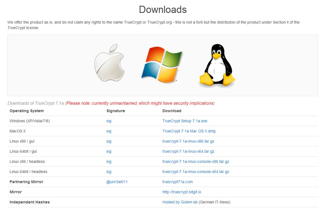Click the Mirror row label

(x=16, y=192)
